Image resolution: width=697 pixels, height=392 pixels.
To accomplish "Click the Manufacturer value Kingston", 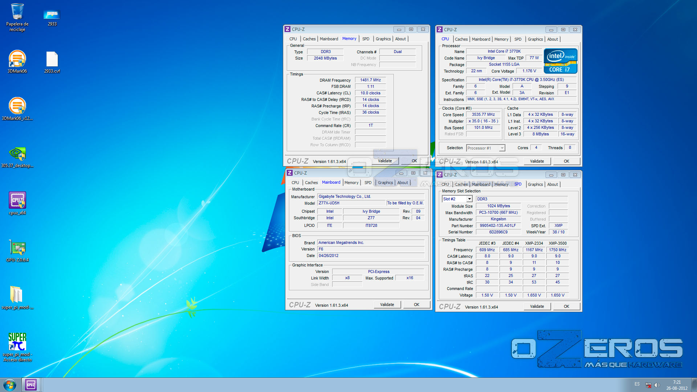I will [x=498, y=219].
